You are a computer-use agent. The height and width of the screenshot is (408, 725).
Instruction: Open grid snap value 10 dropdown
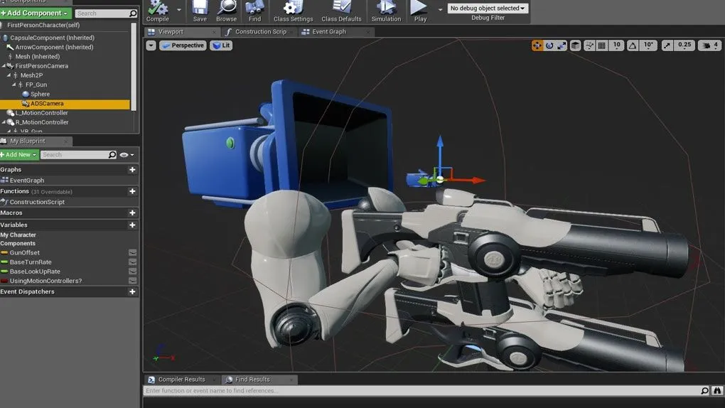(617, 45)
